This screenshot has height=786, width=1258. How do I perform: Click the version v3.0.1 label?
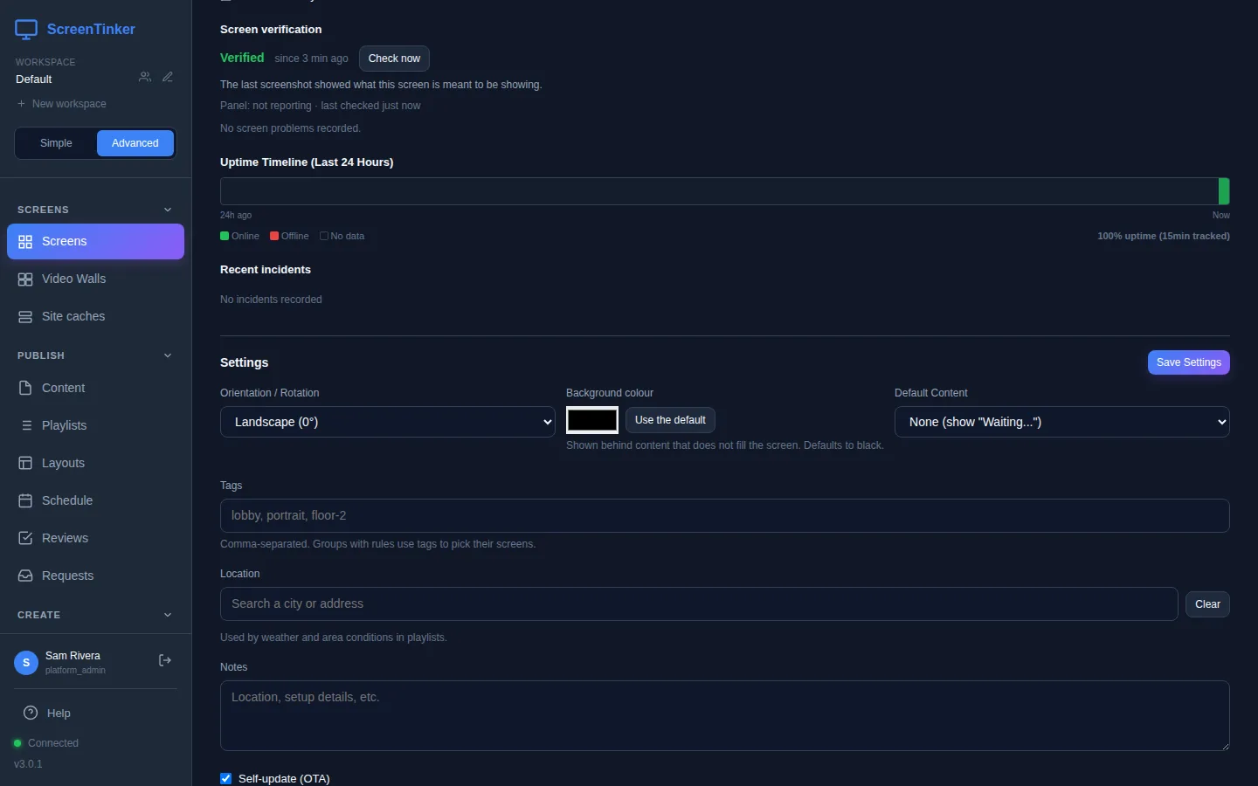click(x=28, y=764)
